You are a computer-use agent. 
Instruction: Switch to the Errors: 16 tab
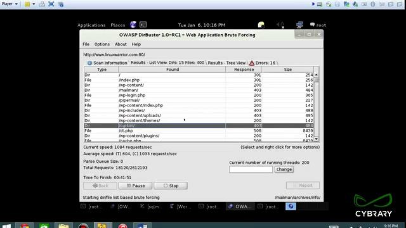coord(263,63)
